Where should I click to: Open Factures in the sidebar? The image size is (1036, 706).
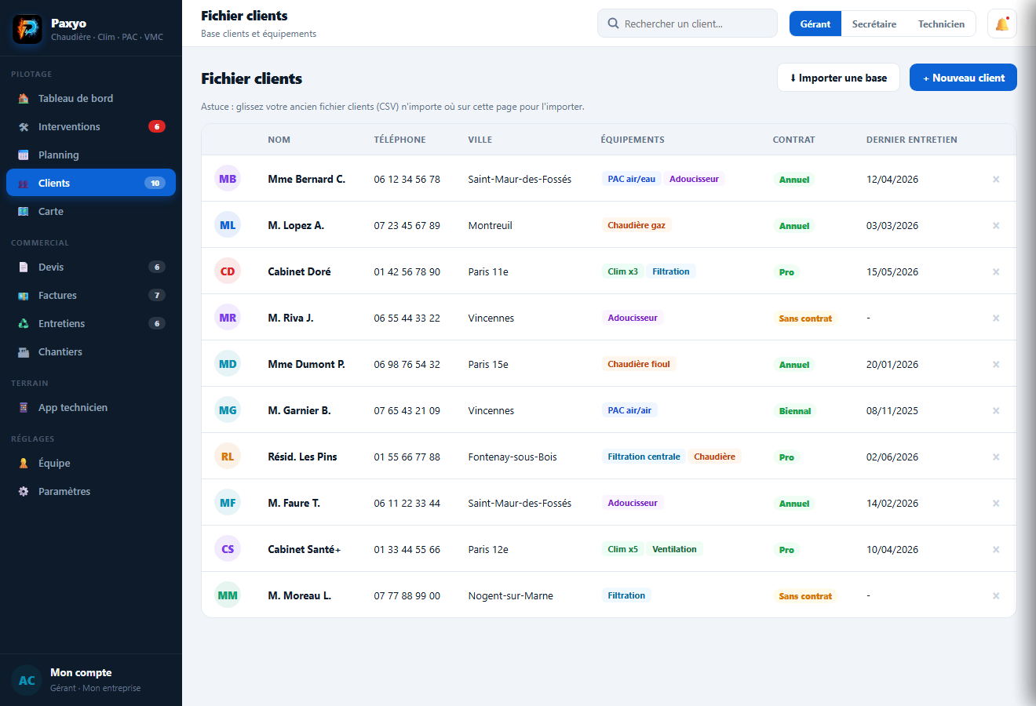click(91, 295)
